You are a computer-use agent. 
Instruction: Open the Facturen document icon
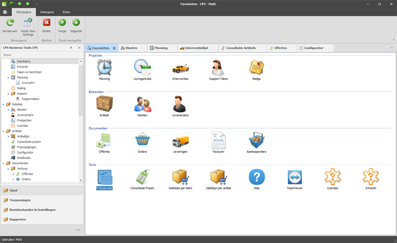[x=218, y=141]
